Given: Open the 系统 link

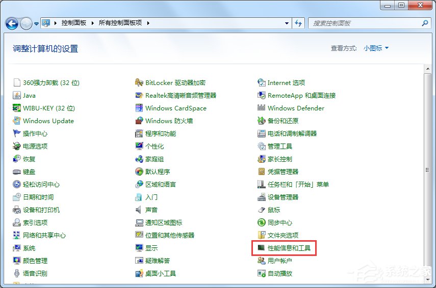Looking at the screenshot, I should (29, 248).
